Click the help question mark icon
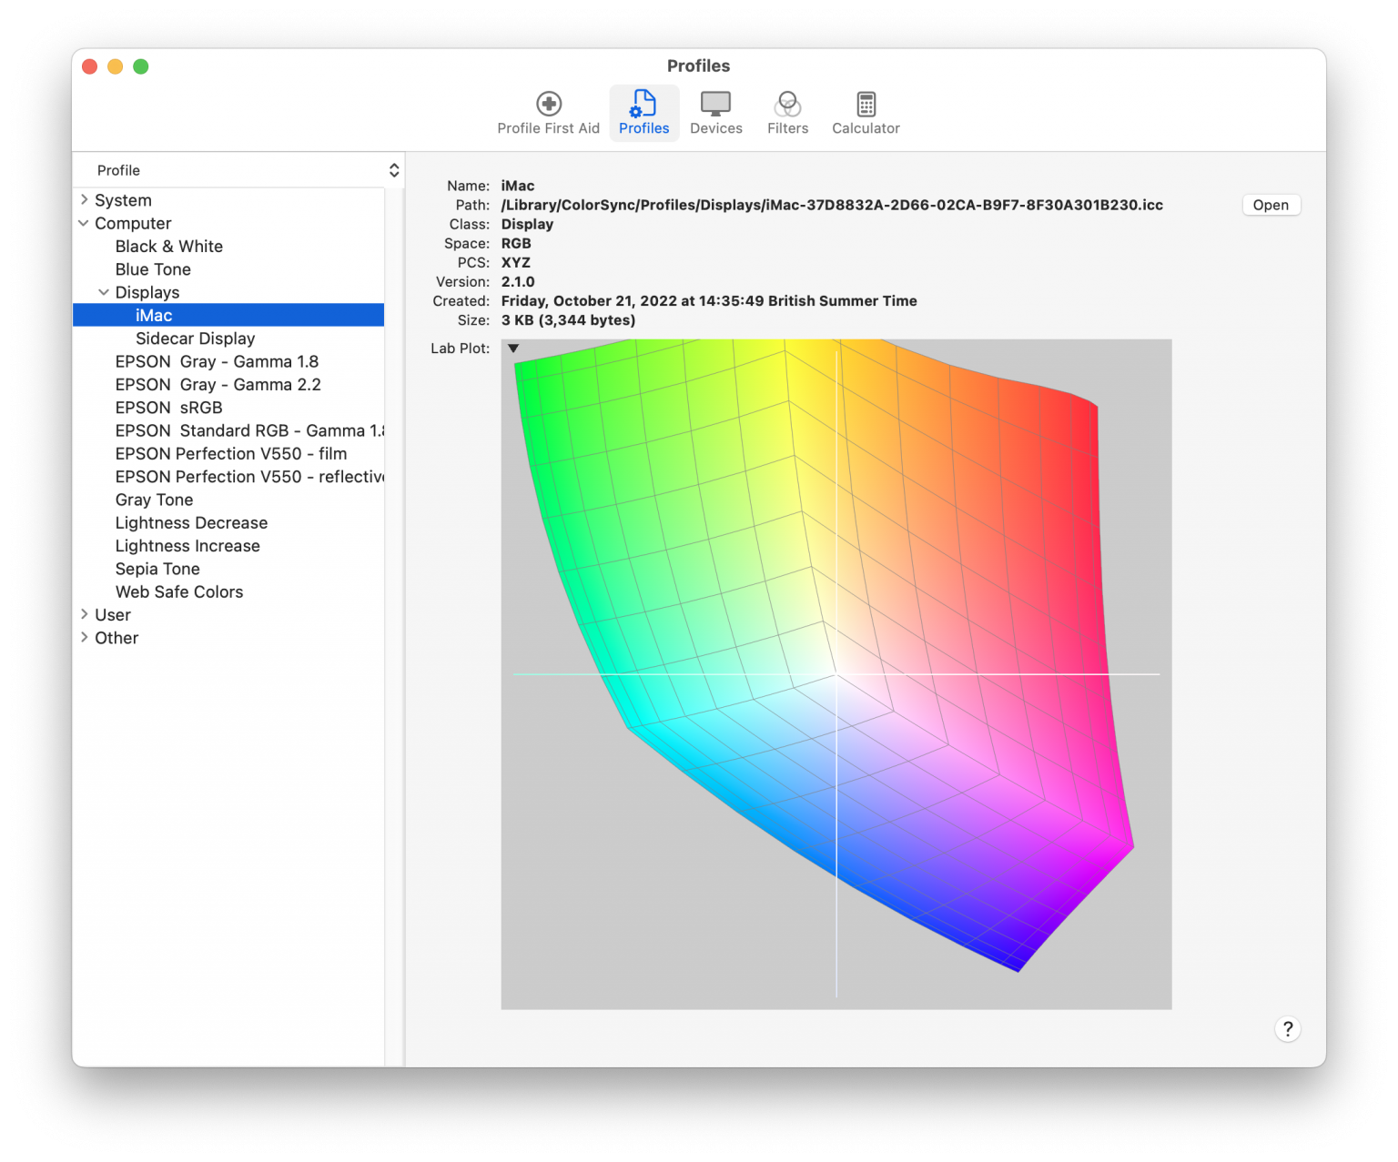This screenshot has width=1398, height=1162. click(x=1287, y=1029)
